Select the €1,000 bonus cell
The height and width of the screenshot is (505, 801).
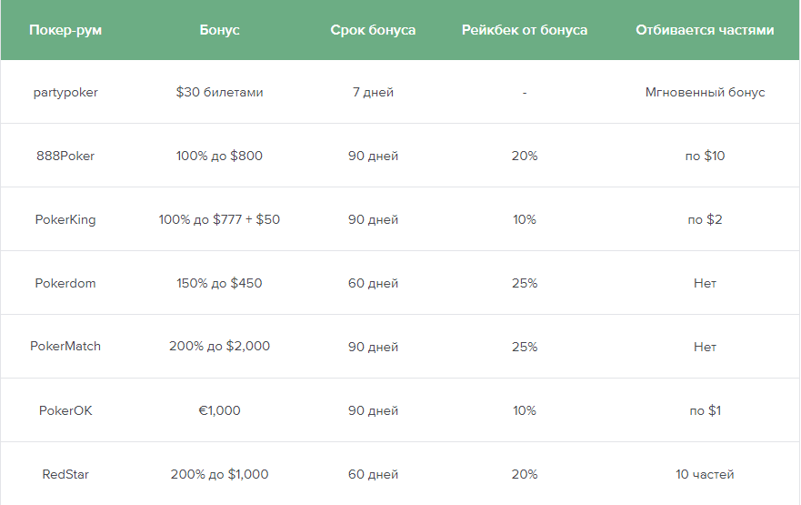point(219,410)
